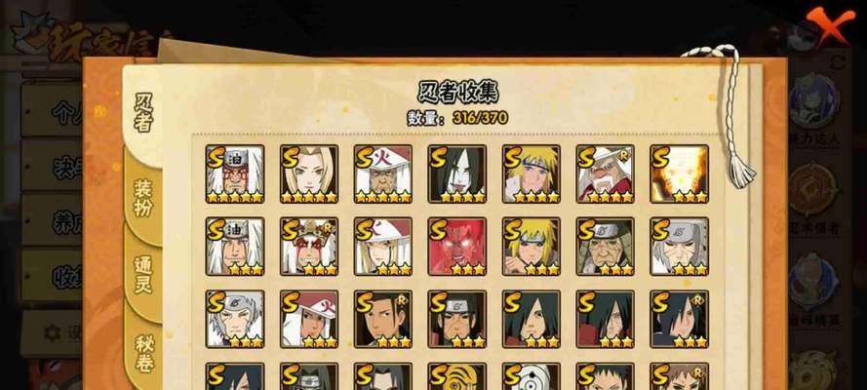Close the ninja collection panel with X

(830, 26)
